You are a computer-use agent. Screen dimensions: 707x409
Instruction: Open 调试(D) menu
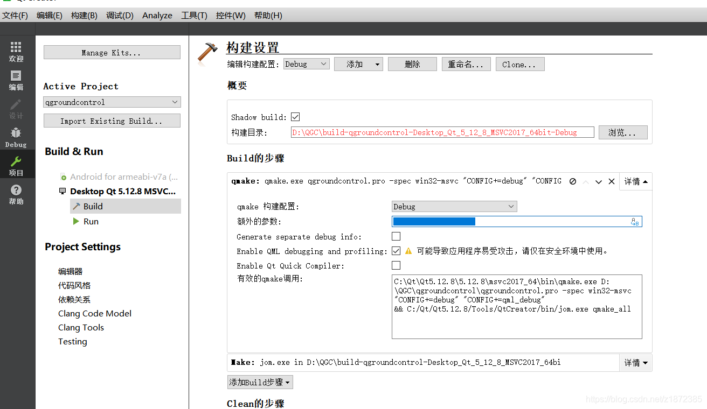[x=120, y=16]
